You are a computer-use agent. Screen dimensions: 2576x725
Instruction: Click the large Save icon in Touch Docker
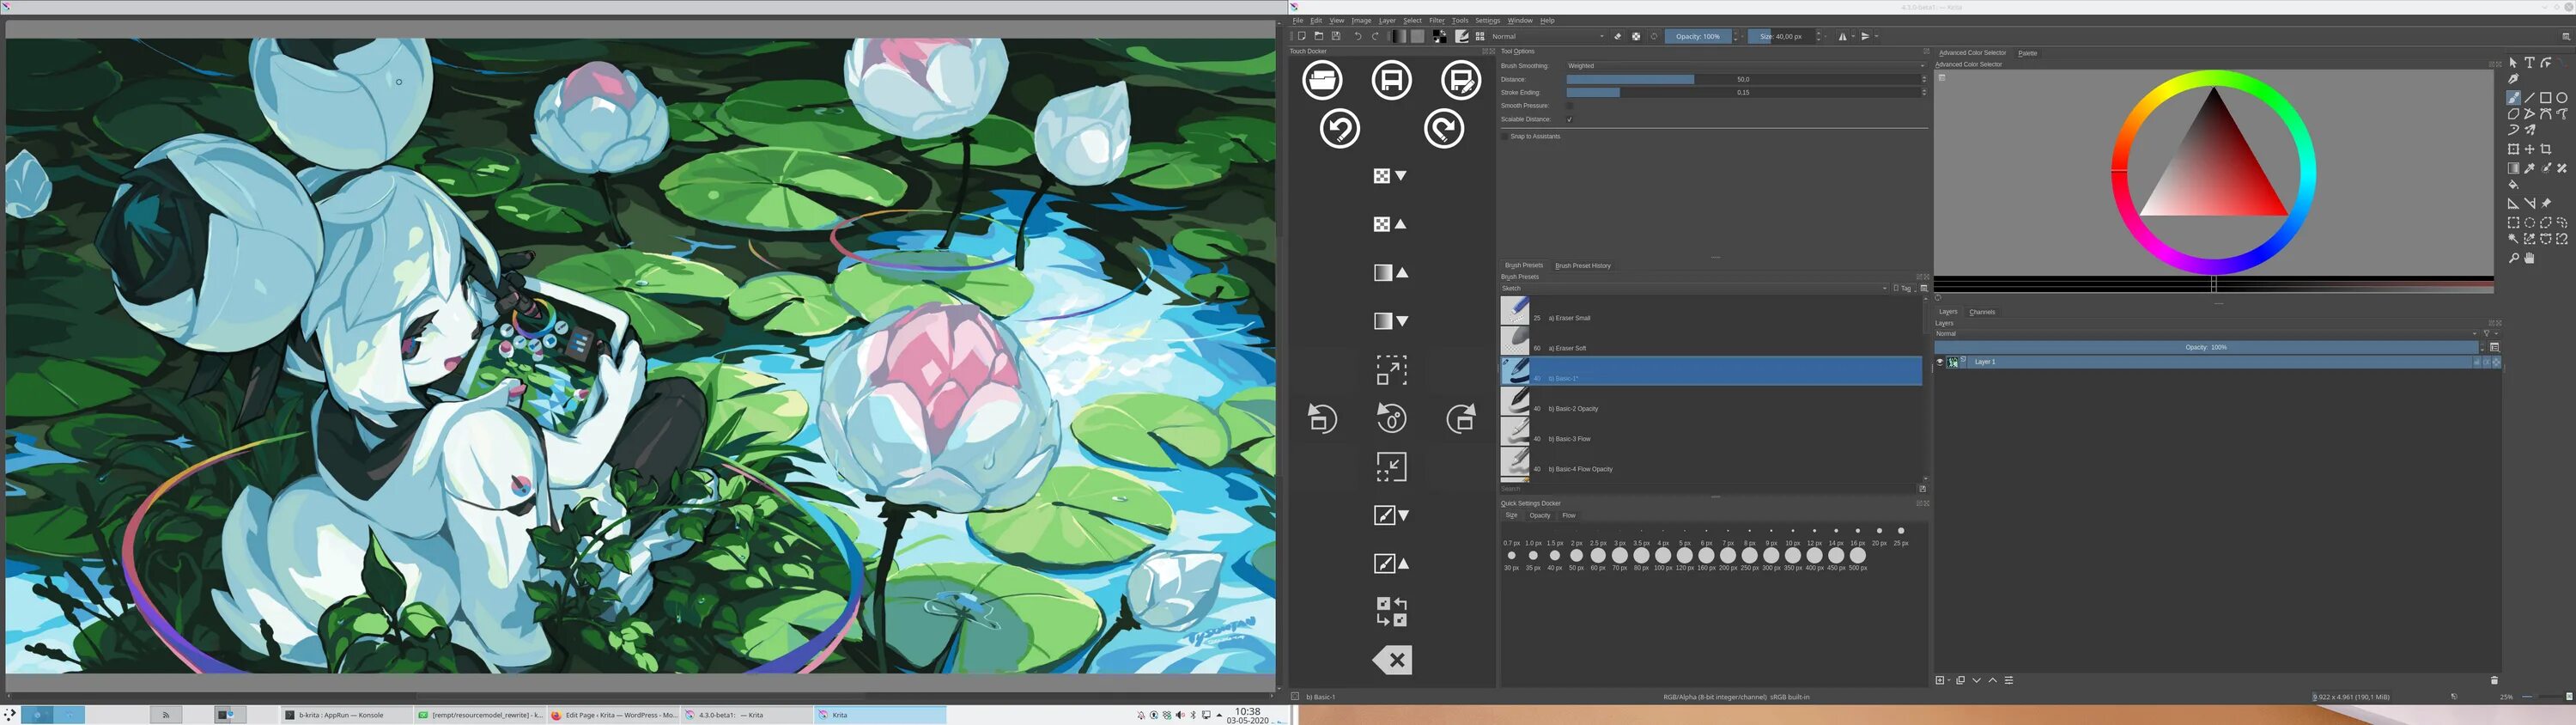coord(1391,80)
